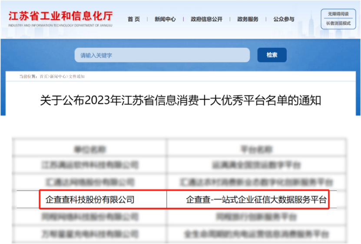Click the 江苏省工业和信息化厅 site logo

60,19
